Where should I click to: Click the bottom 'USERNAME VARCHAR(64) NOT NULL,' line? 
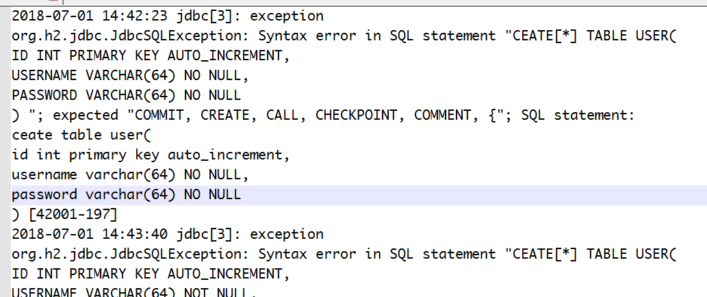(x=134, y=292)
